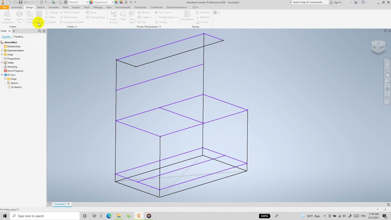The image size is (391, 220).
Task: Click the Zoom tool in the navigation bar
Action: pos(387,81)
